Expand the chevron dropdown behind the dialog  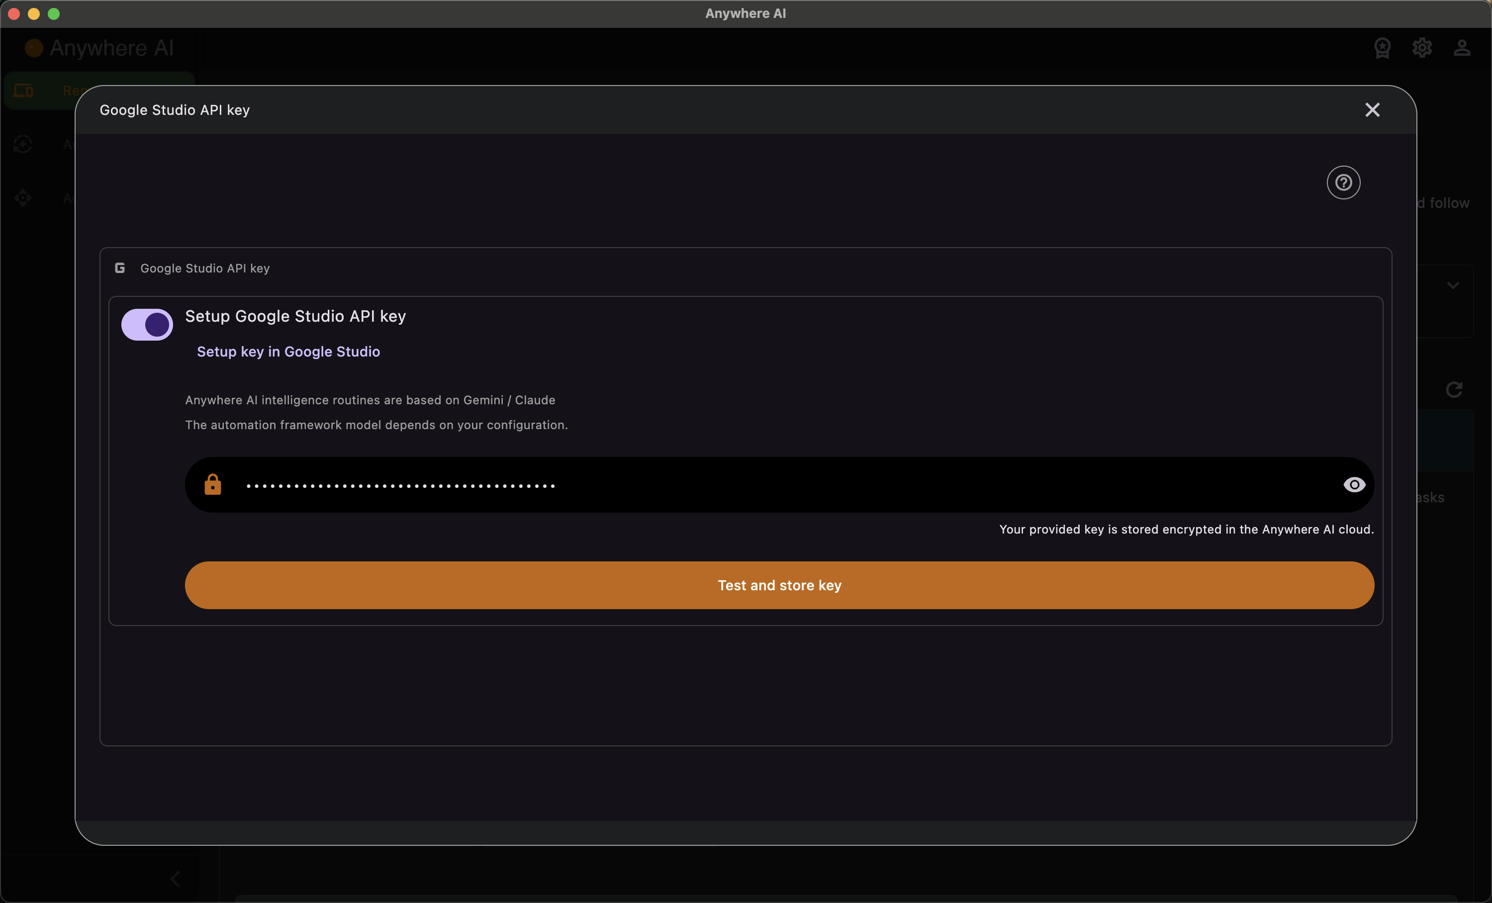tap(1453, 285)
